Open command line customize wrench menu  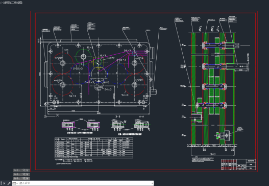tap(9, 183)
